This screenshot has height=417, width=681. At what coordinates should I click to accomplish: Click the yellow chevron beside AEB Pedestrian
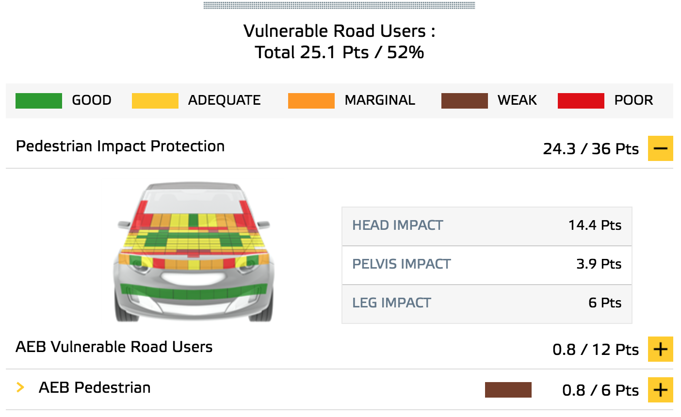pos(20,387)
